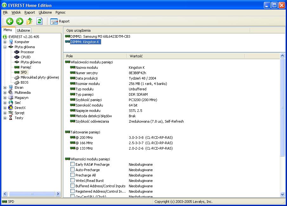Click the DirectX icon in sidebar
This screenshot has width=287, height=206.
pyautogui.click(x=11, y=108)
